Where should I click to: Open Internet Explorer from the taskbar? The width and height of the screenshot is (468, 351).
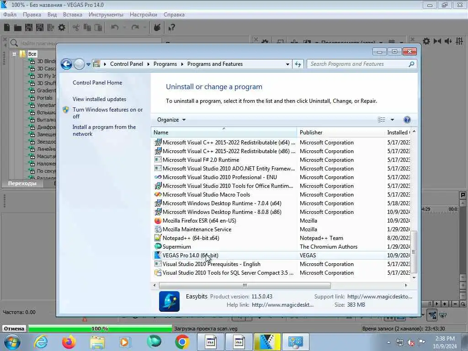[41, 342]
